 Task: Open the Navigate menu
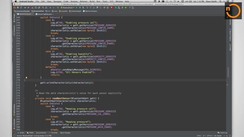coord(57,2)
